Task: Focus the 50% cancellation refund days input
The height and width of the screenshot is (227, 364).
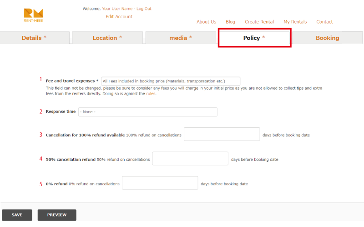Action: click(x=190, y=158)
